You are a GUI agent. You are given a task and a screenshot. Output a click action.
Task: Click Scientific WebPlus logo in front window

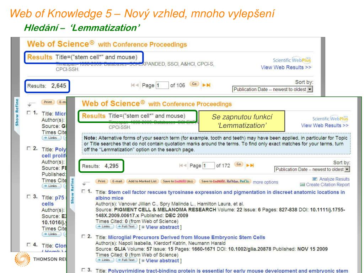pos(330,118)
